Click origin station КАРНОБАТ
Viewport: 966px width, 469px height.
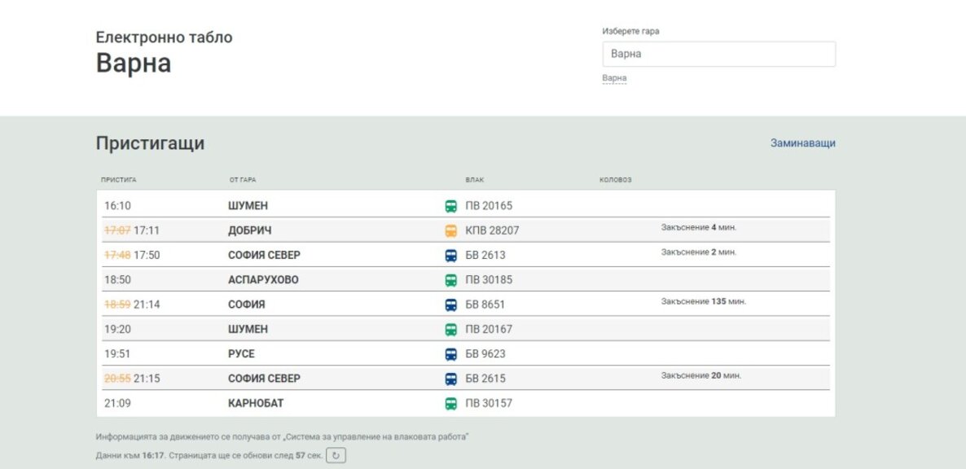click(x=256, y=404)
